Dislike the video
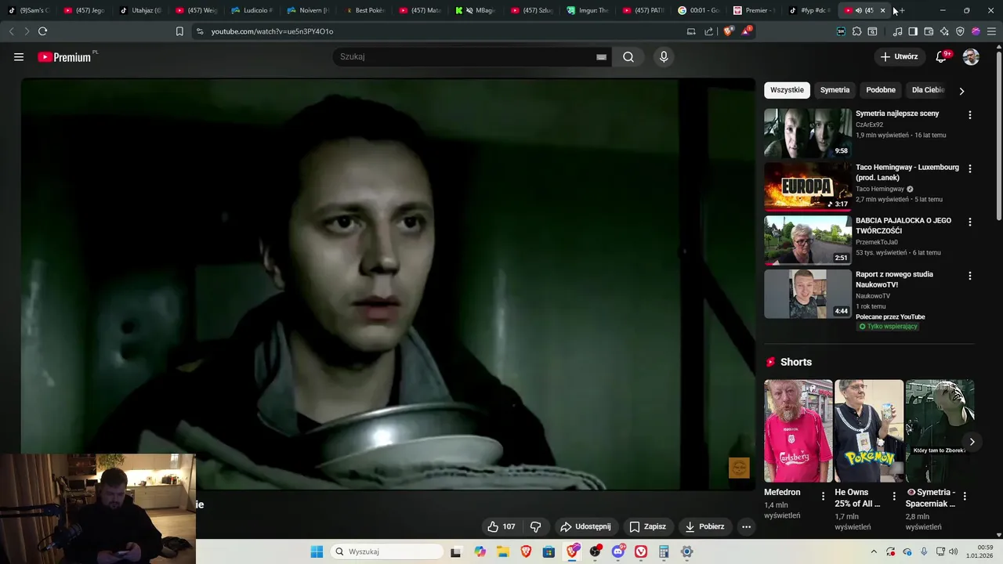 536,526
